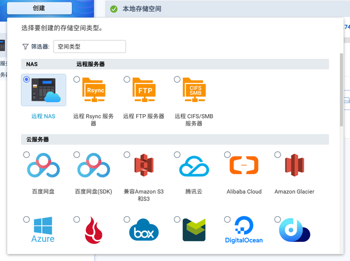The image size is (350, 261).
Task: Click the 远程服务器 section header
Action: pyautogui.click(x=90, y=64)
